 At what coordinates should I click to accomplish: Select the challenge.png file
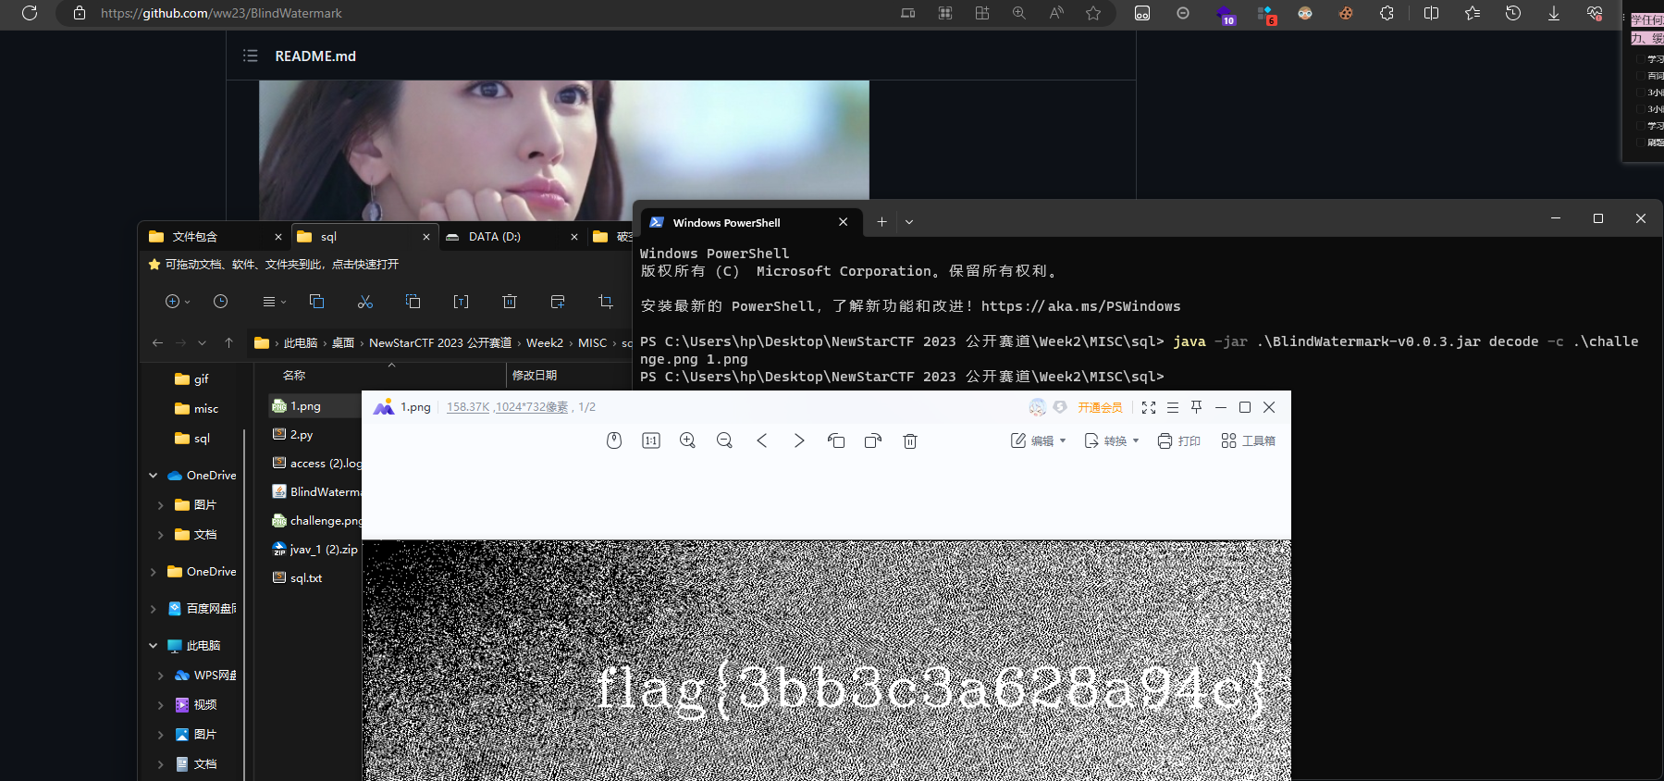tap(316, 521)
